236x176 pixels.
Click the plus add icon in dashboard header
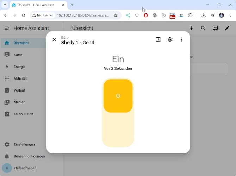click(x=192, y=28)
